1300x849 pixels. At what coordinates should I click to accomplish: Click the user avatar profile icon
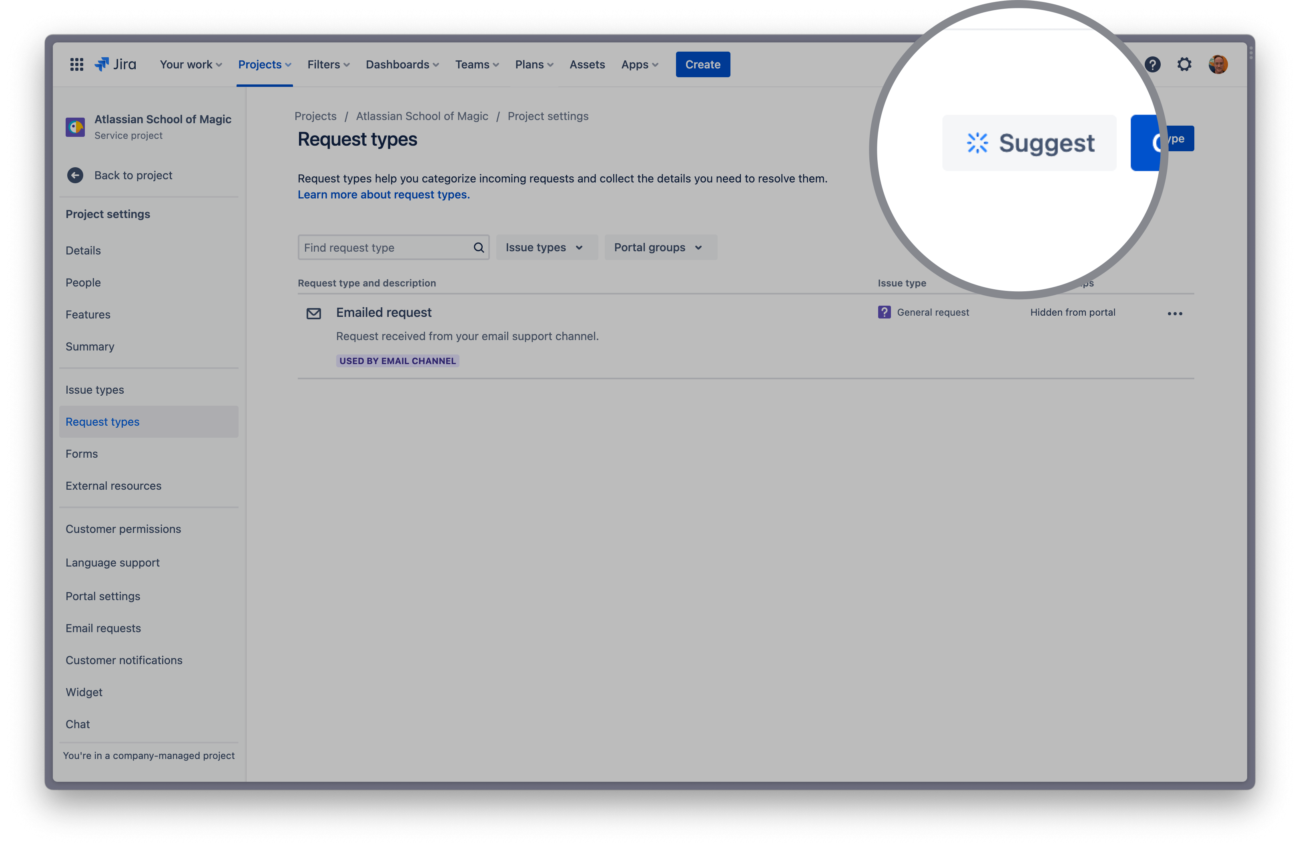tap(1218, 64)
